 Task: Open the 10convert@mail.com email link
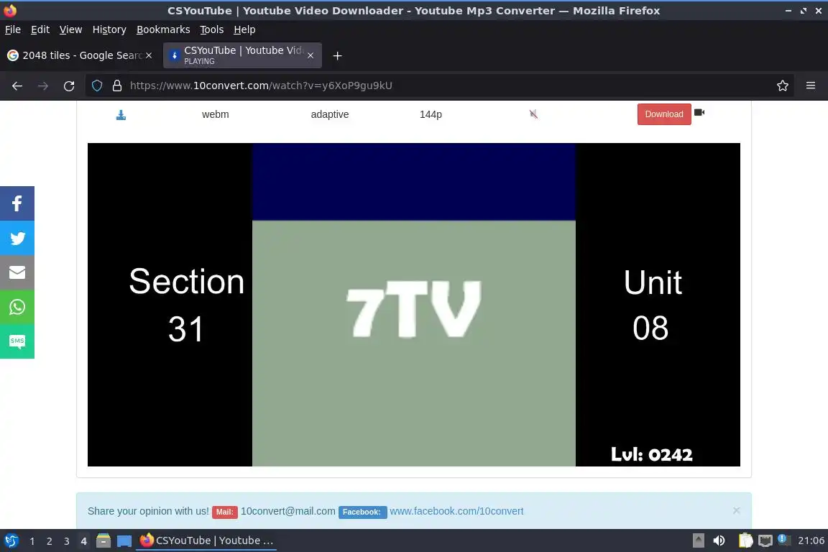[x=287, y=511]
